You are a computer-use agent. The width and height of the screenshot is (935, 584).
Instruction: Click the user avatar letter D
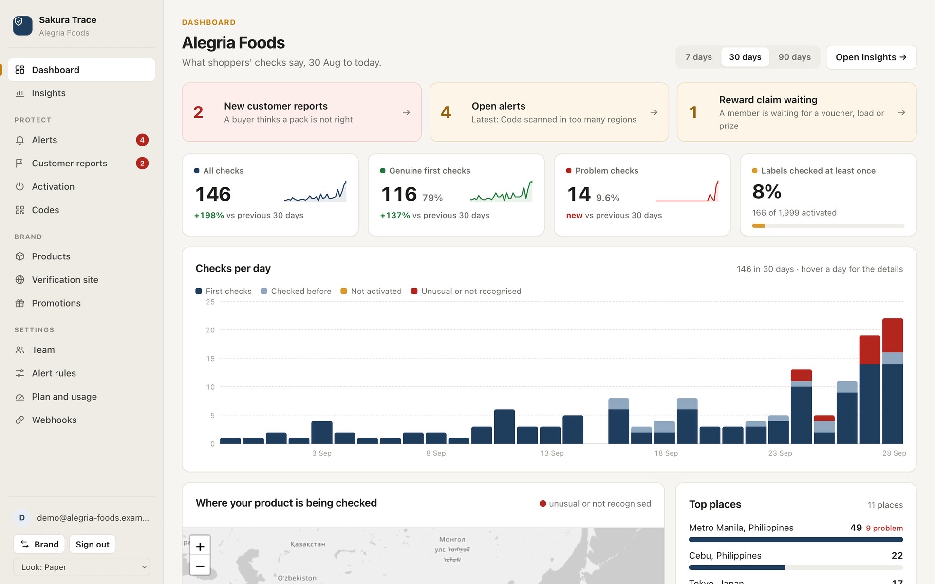(x=22, y=518)
